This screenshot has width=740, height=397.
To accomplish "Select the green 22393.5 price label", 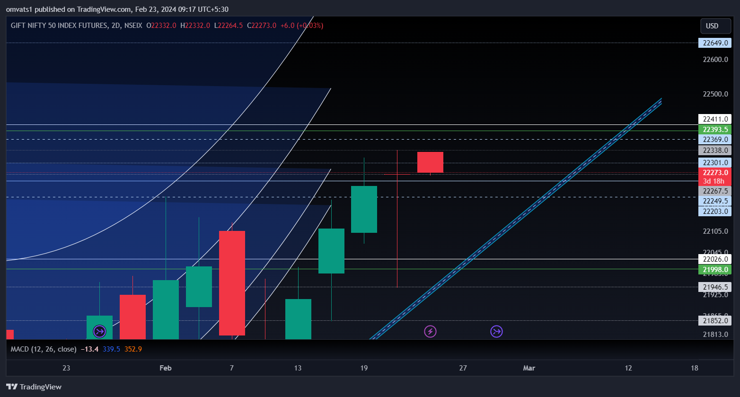I will pyautogui.click(x=715, y=130).
